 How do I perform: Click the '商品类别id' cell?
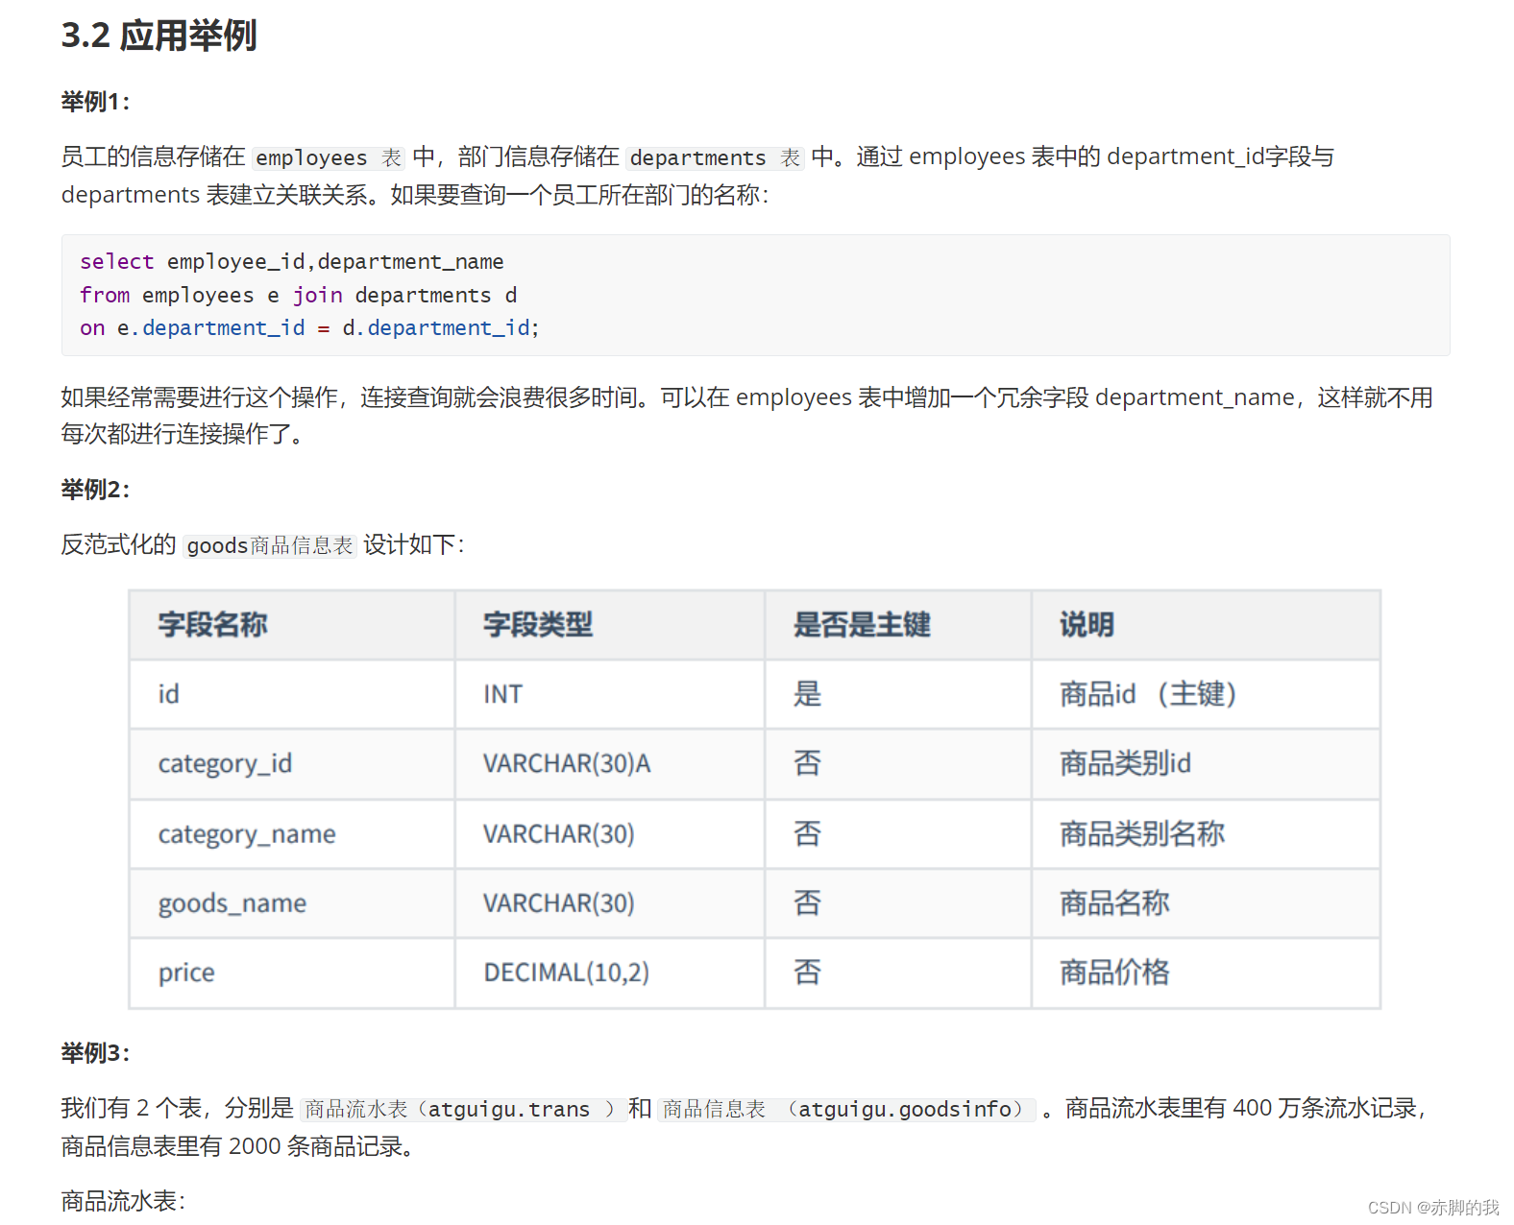tap(1207, 764)
